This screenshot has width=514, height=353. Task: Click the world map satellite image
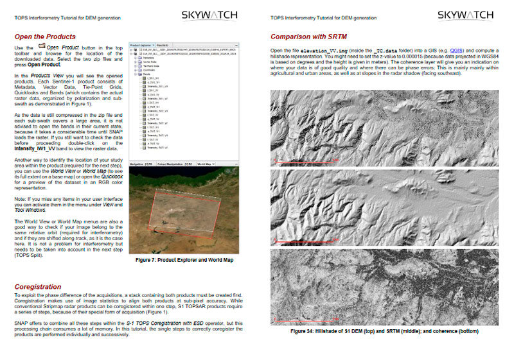(184, 210)
